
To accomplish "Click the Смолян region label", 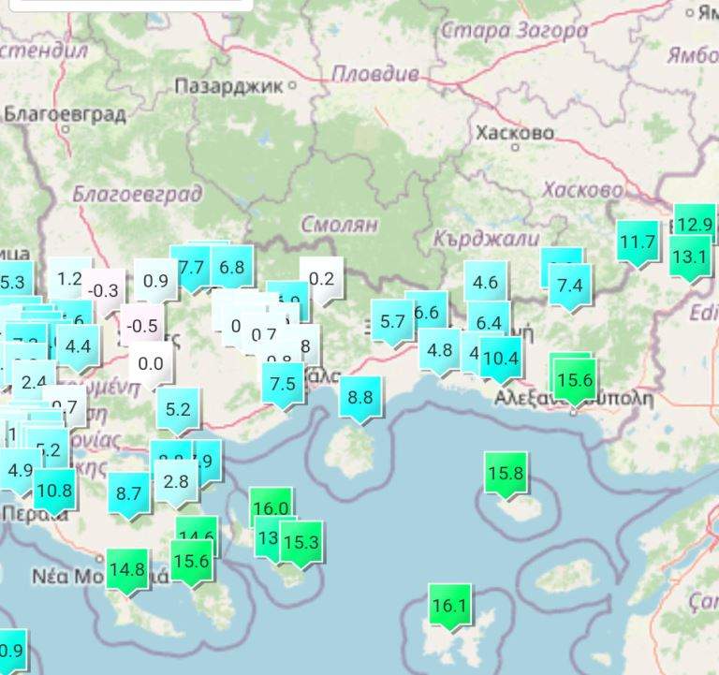I will pos(339,225).
